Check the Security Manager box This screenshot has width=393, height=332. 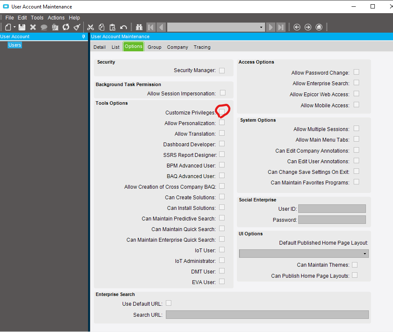[x=222, y=70]
